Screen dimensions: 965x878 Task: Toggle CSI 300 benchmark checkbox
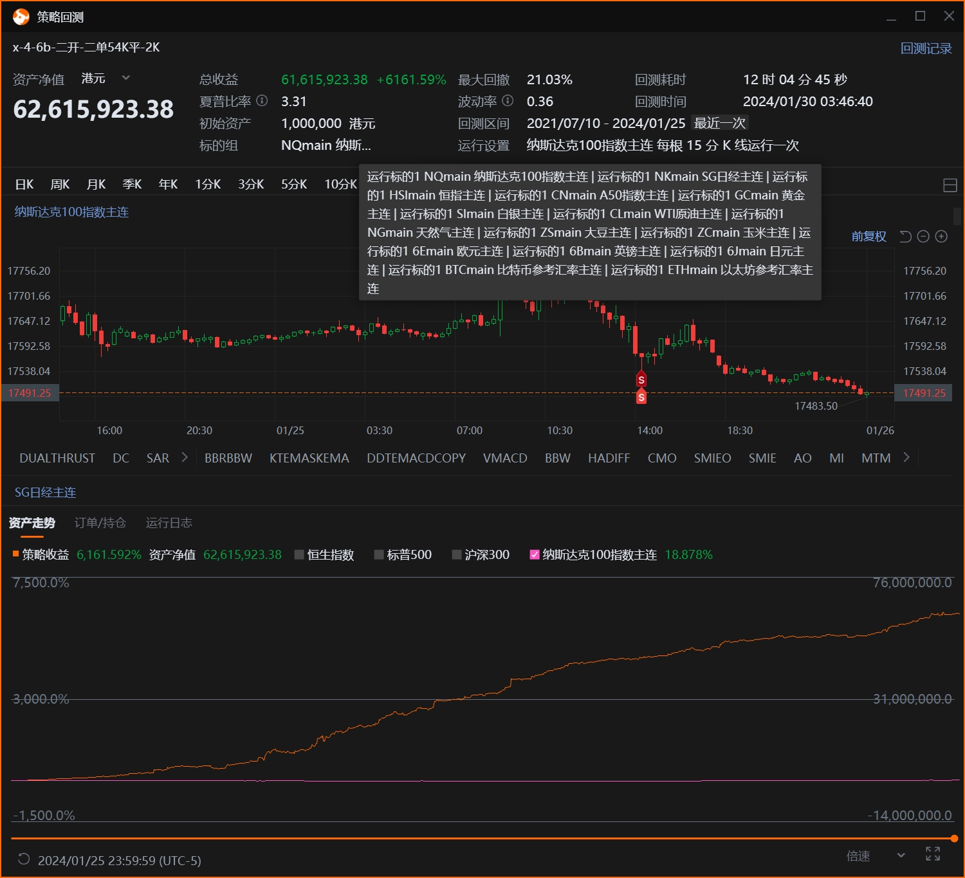coord(457,554)
